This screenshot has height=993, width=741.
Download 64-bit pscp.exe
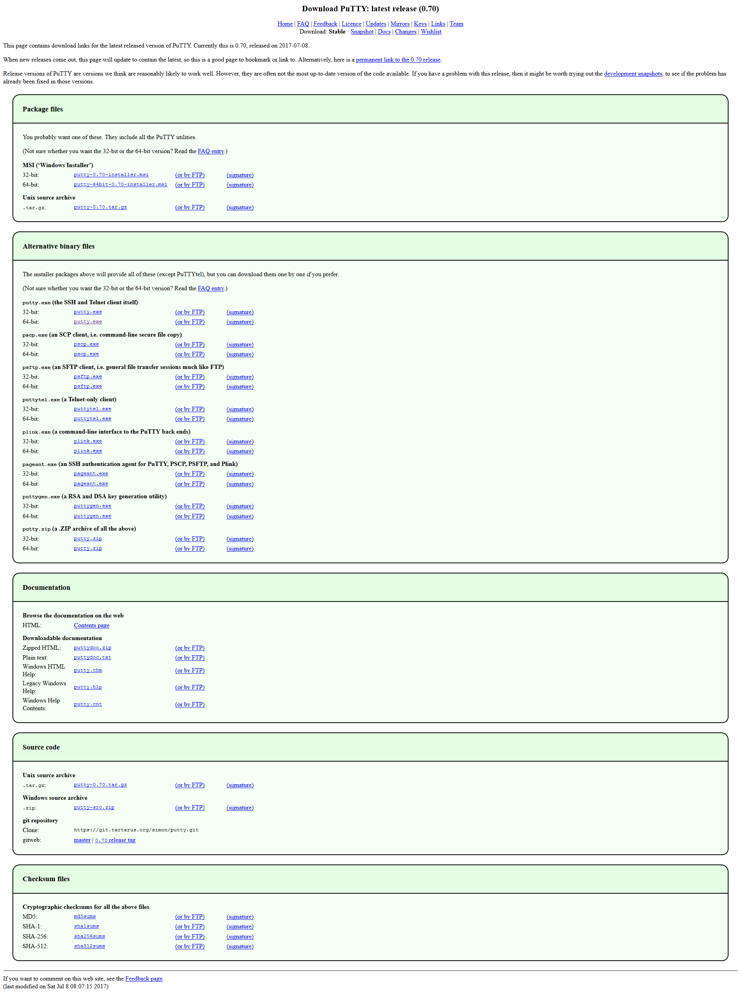[x=86, y=354]
